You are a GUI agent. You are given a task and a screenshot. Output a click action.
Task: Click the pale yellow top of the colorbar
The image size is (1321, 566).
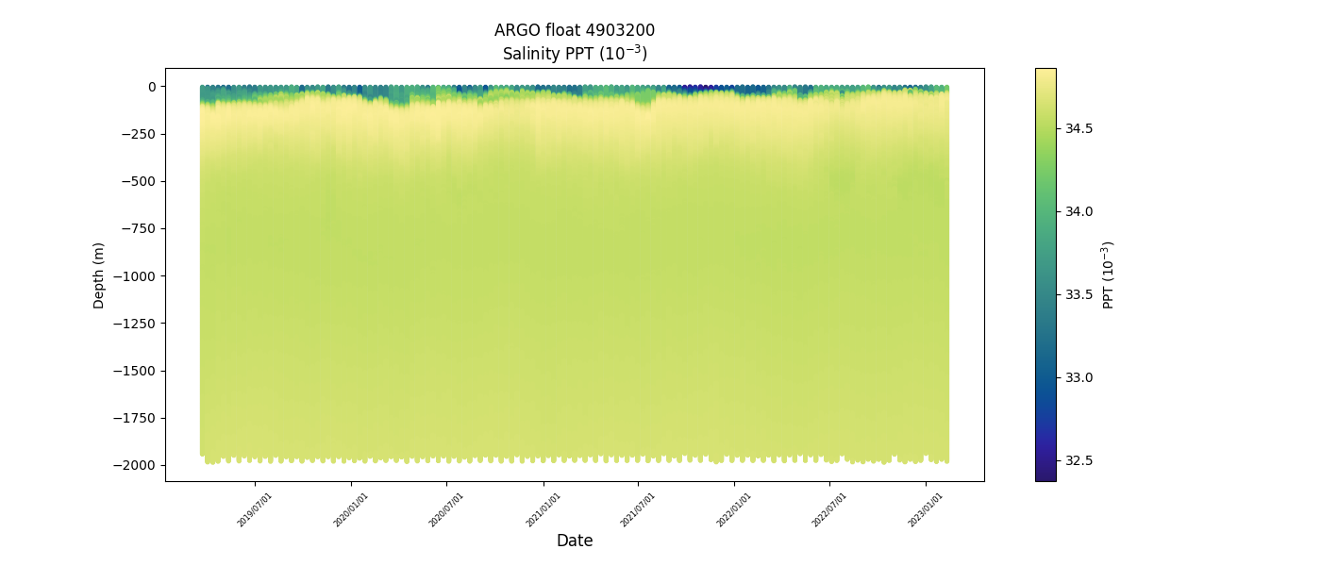coord(1045,74)
